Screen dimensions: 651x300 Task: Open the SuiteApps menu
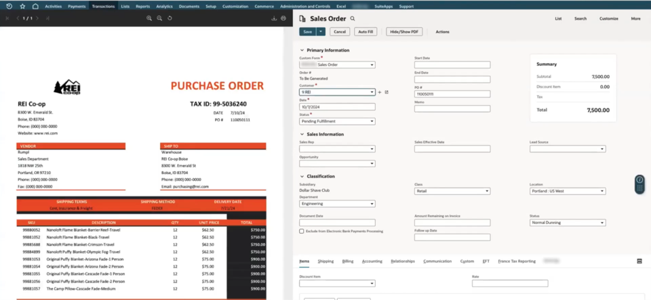pyautogui.click(x=383, y=6)
